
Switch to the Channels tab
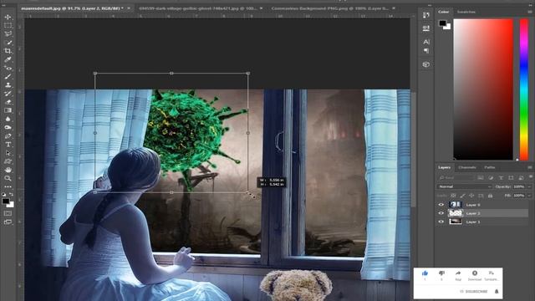(x=467, y=167)
